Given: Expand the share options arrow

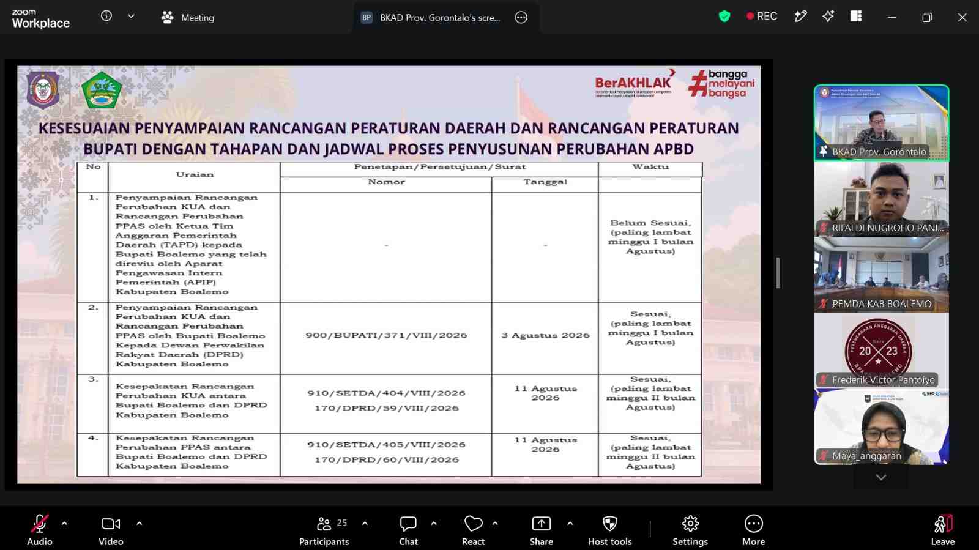Looking at the screenshot, I should coord(570,524).
